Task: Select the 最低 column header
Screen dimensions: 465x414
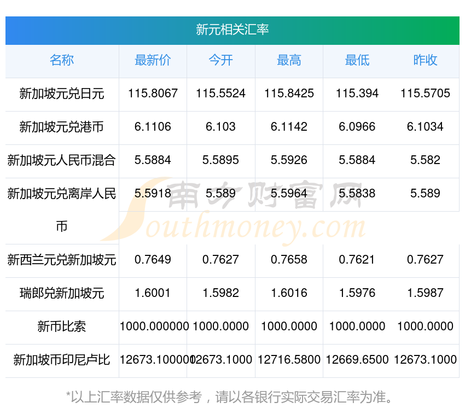Action: click(x=357, y=60)
